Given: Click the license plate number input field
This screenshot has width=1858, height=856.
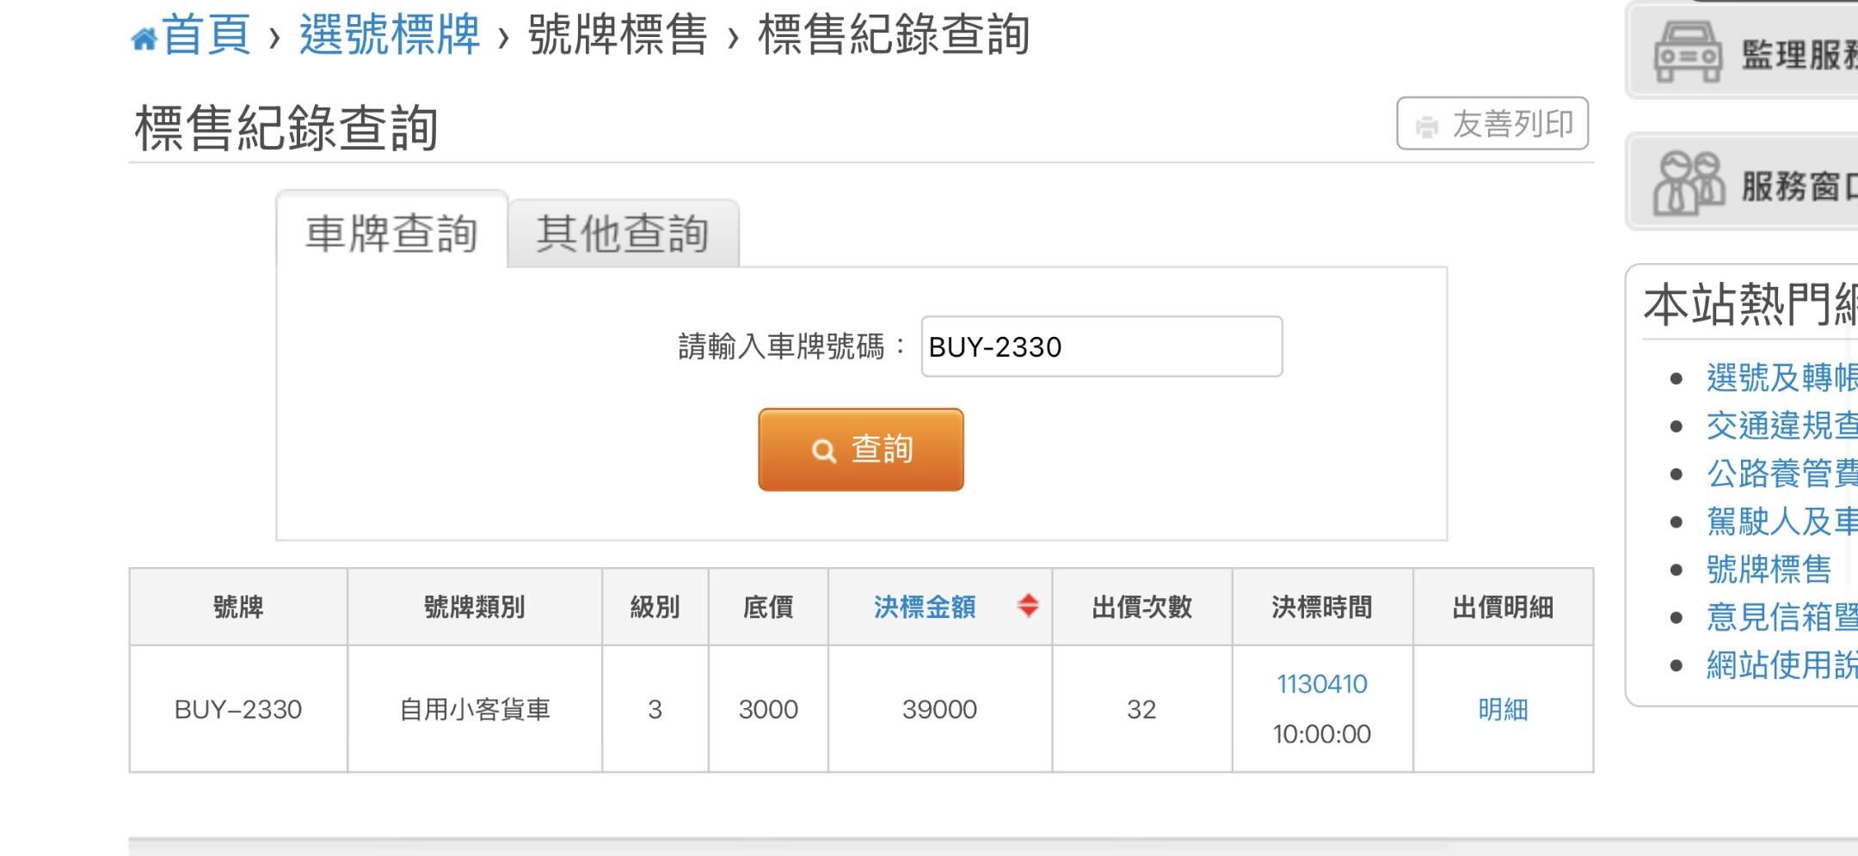Looking at the screenshot, I should [1101, 346].
